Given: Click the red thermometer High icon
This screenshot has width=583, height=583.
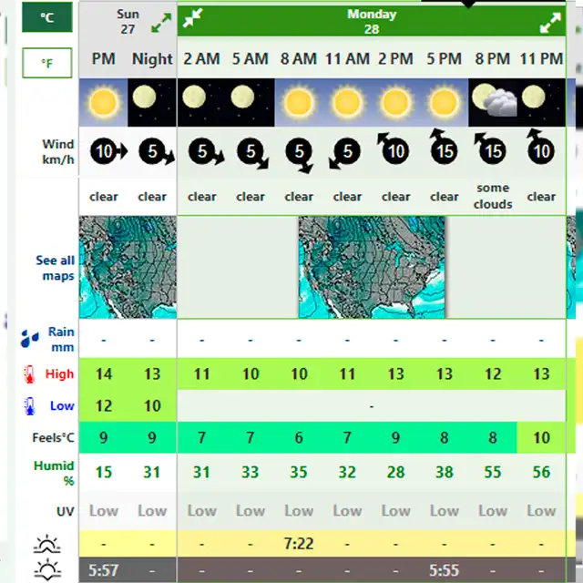Looking at the screenshot, I should (29, 374).
